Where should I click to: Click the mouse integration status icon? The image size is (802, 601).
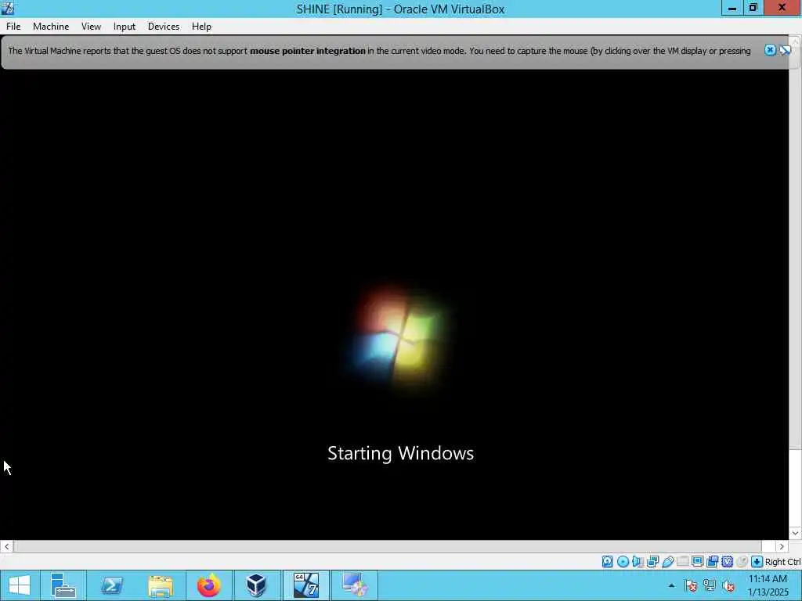pos(742,562)
